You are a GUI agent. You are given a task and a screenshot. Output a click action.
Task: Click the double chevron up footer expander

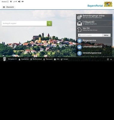click(111, 59)
